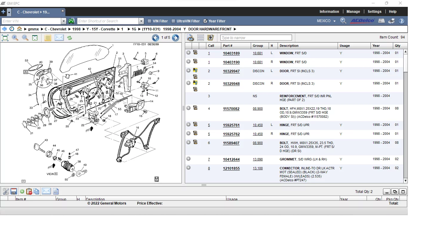This screenshot has width=429, height=243.
Task: Enable the UltraVIN Filter checkbox
Action: 173,21
